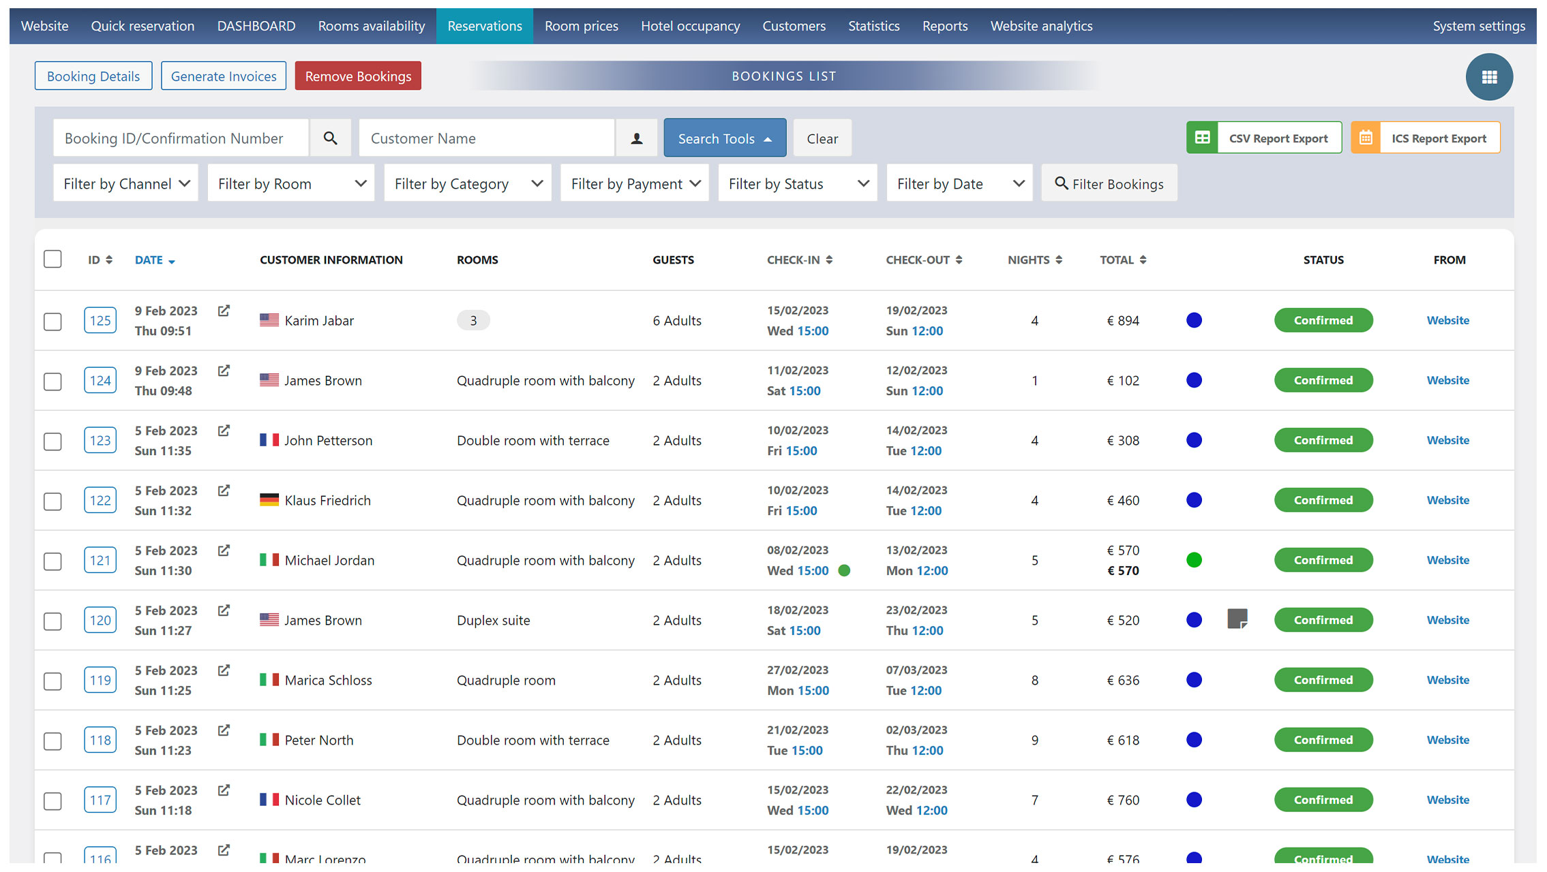Click the person icon next to Customer Name
The image size is (1547, 872).
pyautogui.click(x=637, y=138)
